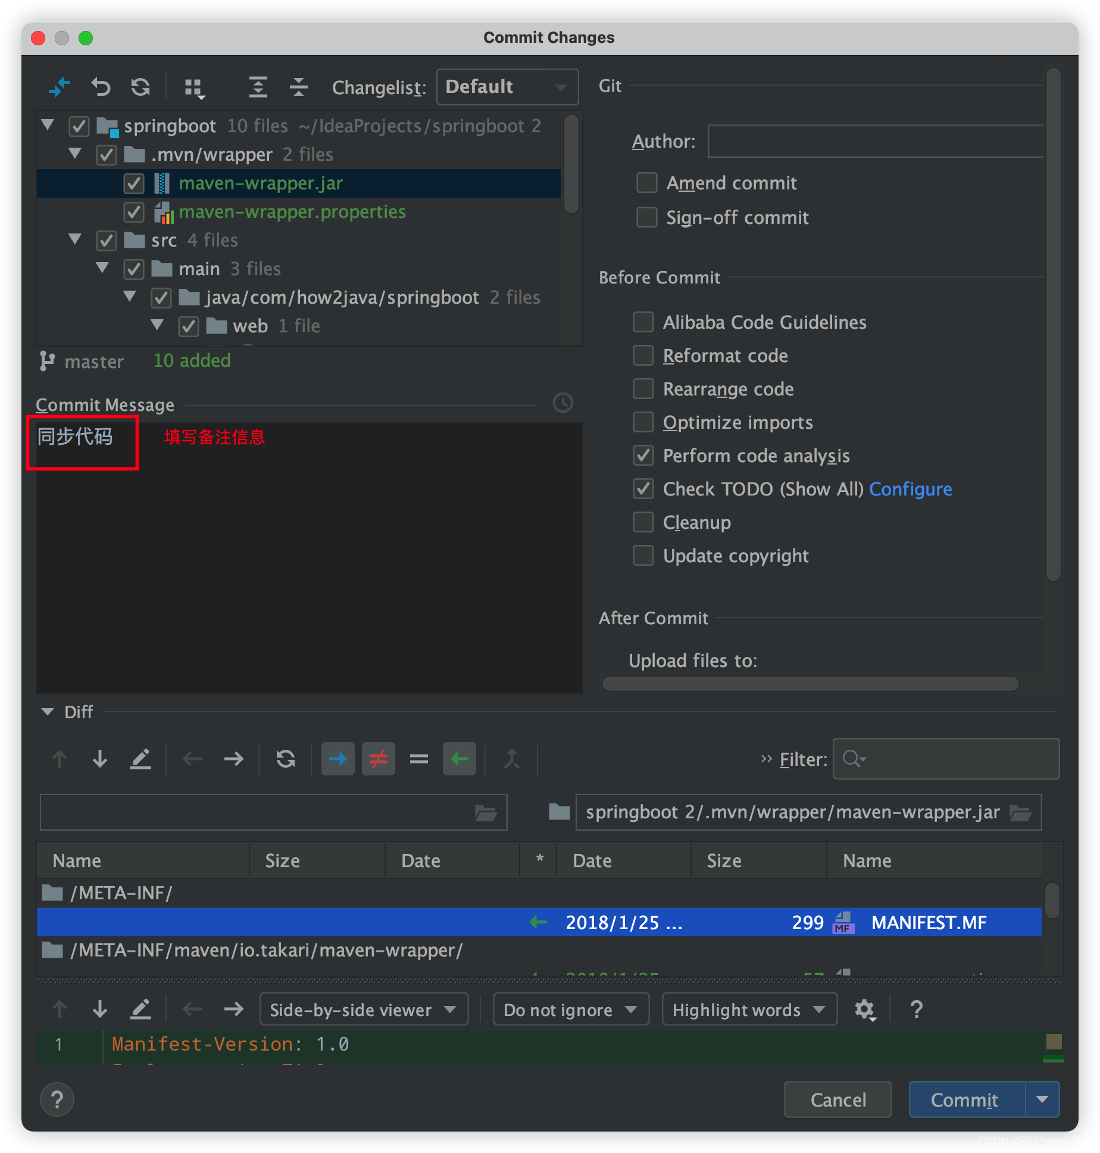Toggle show new files on right green arrow

pos(459,759)
